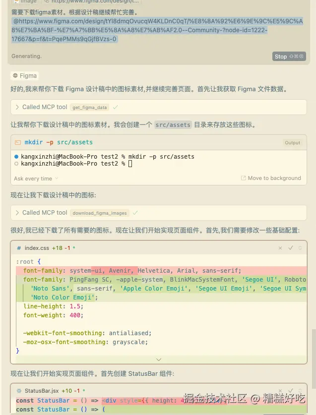Image resolution: width=316 pixels, height=415 pixels.
Task: Select the added const StatusBar green line
Action: pyautogui.click(x=161, y=410)
